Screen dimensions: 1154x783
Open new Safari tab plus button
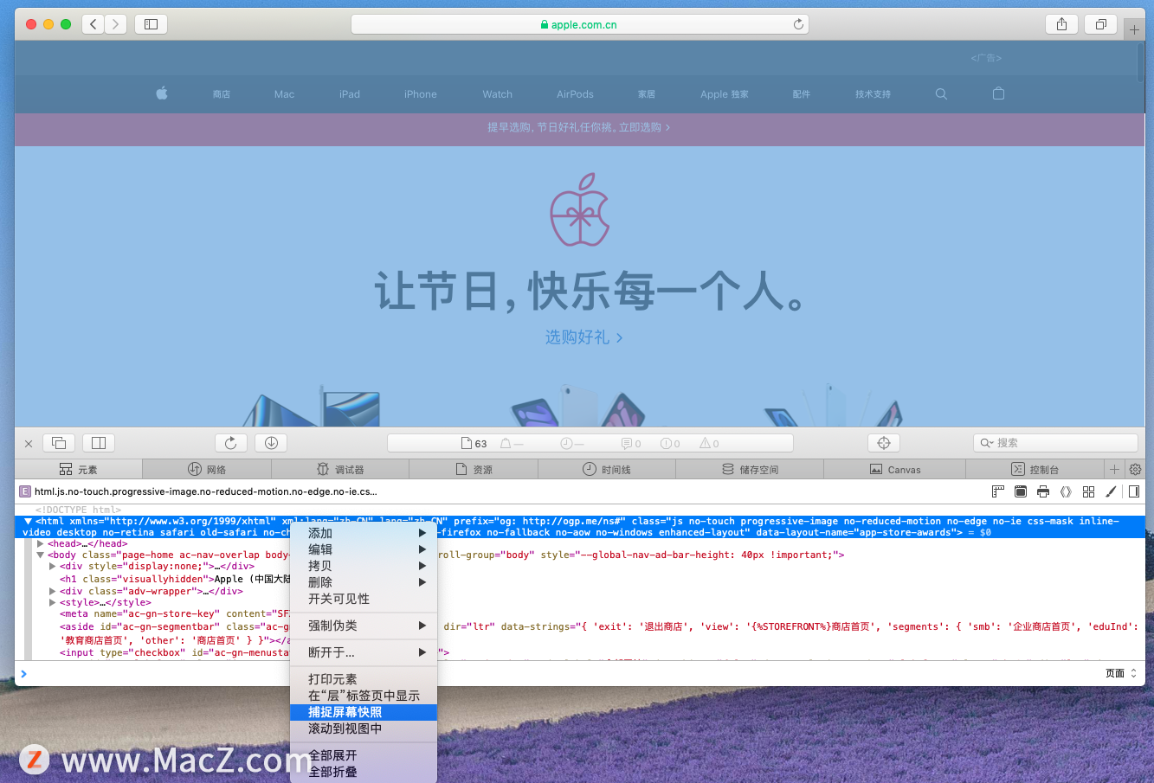pyautogui.click(x=1134, y=29)
